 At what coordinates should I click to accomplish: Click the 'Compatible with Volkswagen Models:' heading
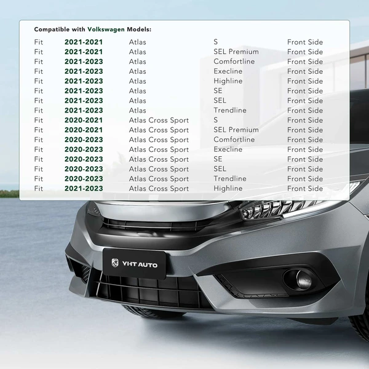pyautogui.click(x=93, y=30)
